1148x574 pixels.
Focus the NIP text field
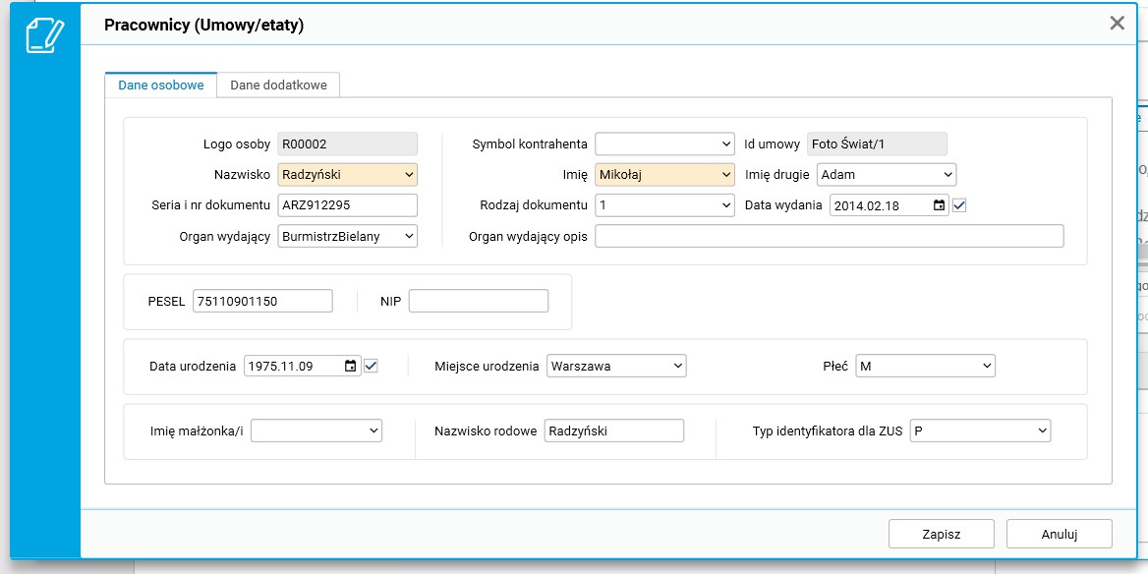(478, 302)
